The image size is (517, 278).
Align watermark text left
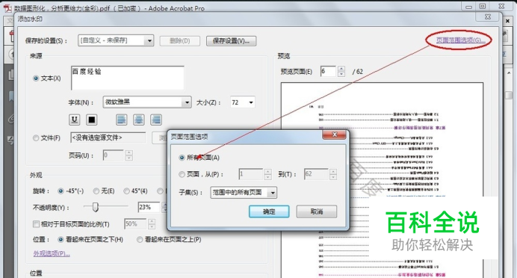(121, 120)
